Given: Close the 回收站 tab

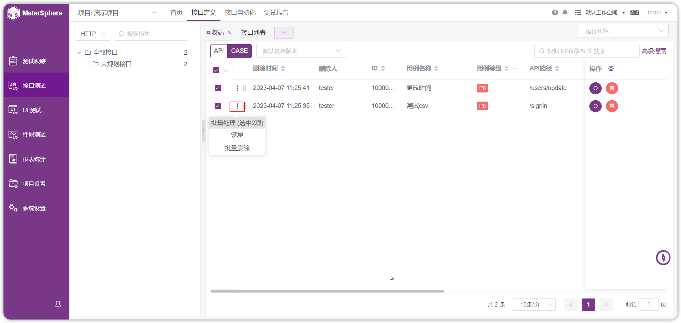Looking at the screenshot, I should pyautogui.click(x=229, y=32).
